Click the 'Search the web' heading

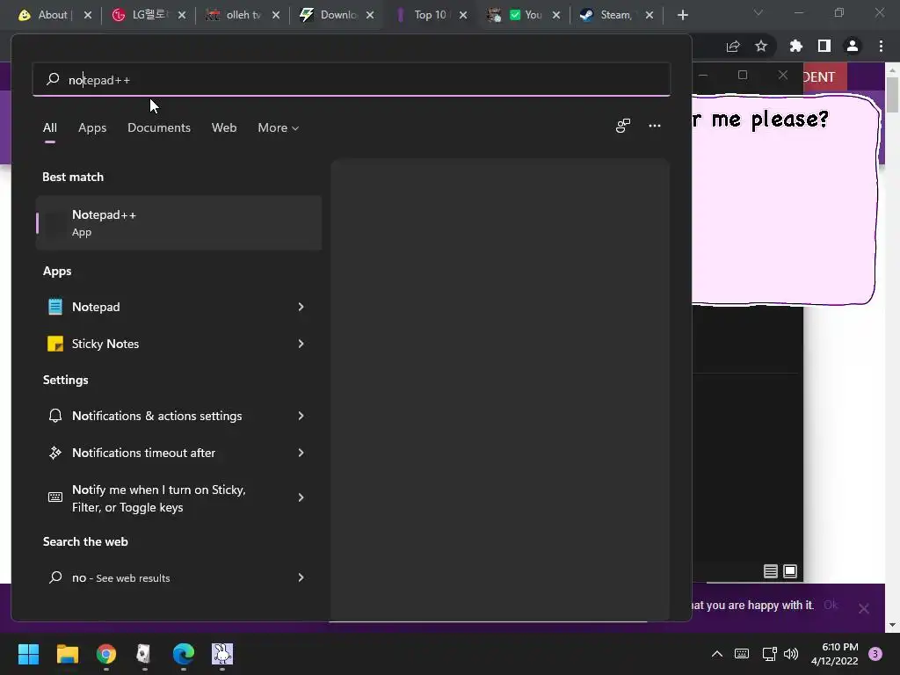click(x=85, y=541)
